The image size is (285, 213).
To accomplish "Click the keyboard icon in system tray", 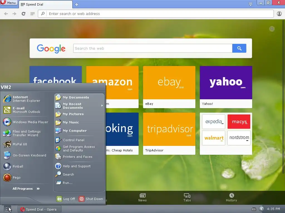I will [254, 209].
